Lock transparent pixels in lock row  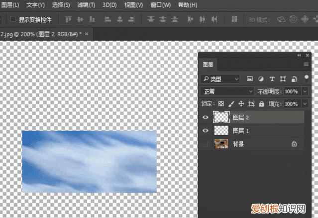[221, 104]
